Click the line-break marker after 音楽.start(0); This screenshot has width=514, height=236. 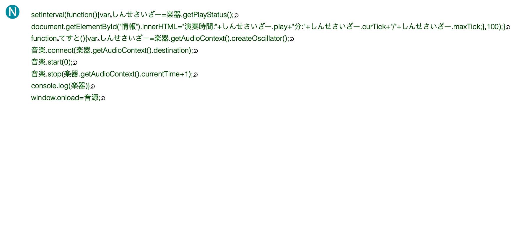tap(75, 63)
